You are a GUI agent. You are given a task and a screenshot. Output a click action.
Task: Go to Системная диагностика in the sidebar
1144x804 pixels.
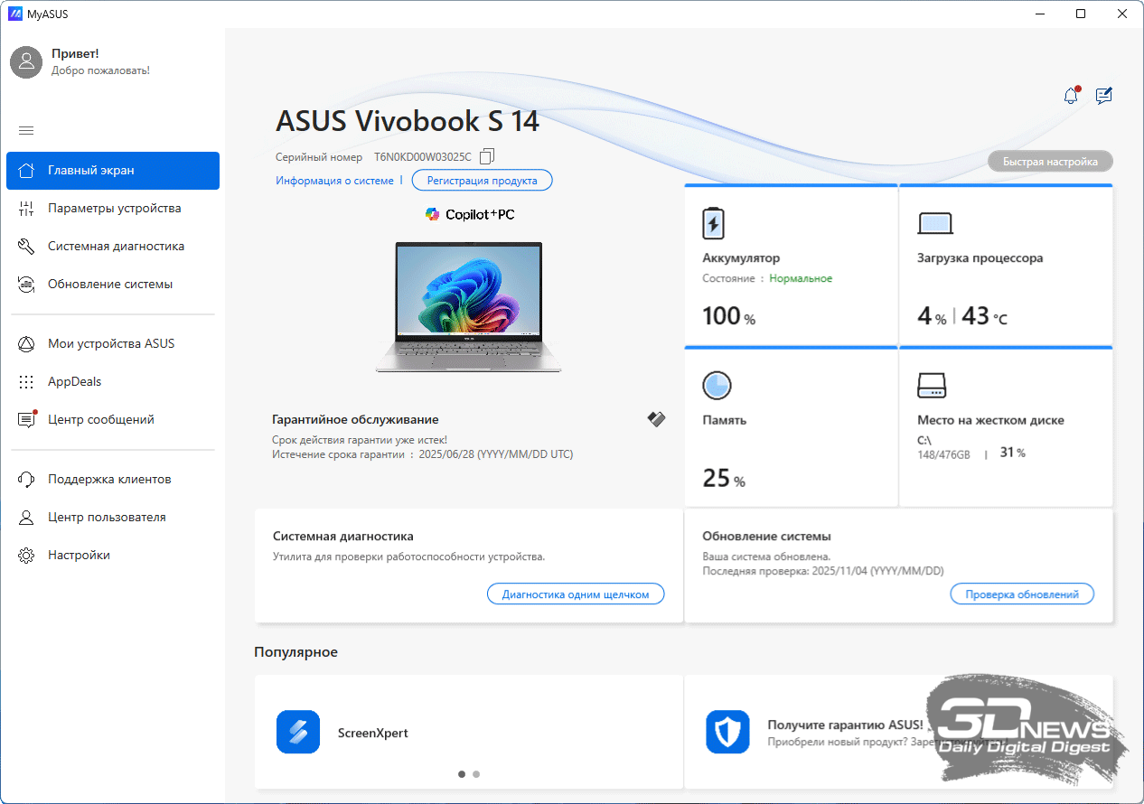click(x=116, y=247)
